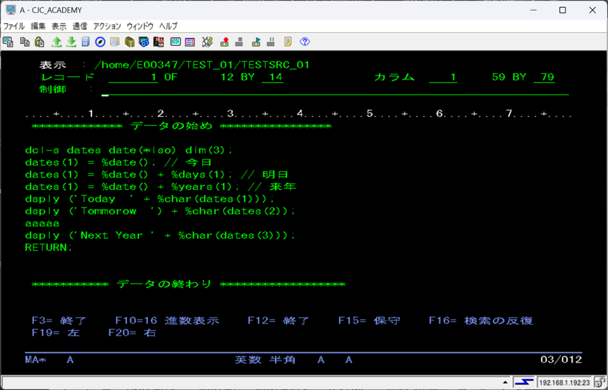Click the line containing %days(1)
This screenshot has width=608, height=390.
157,174
